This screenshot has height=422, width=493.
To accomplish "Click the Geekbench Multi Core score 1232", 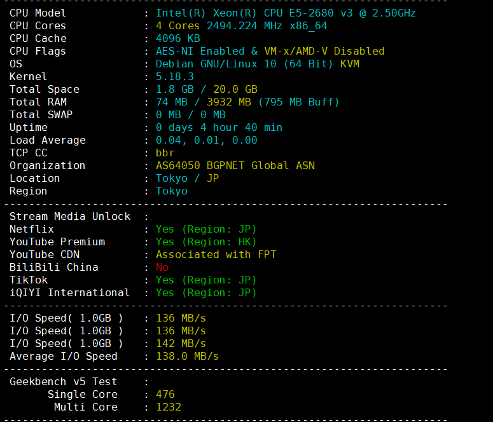I will coord(168,407).
